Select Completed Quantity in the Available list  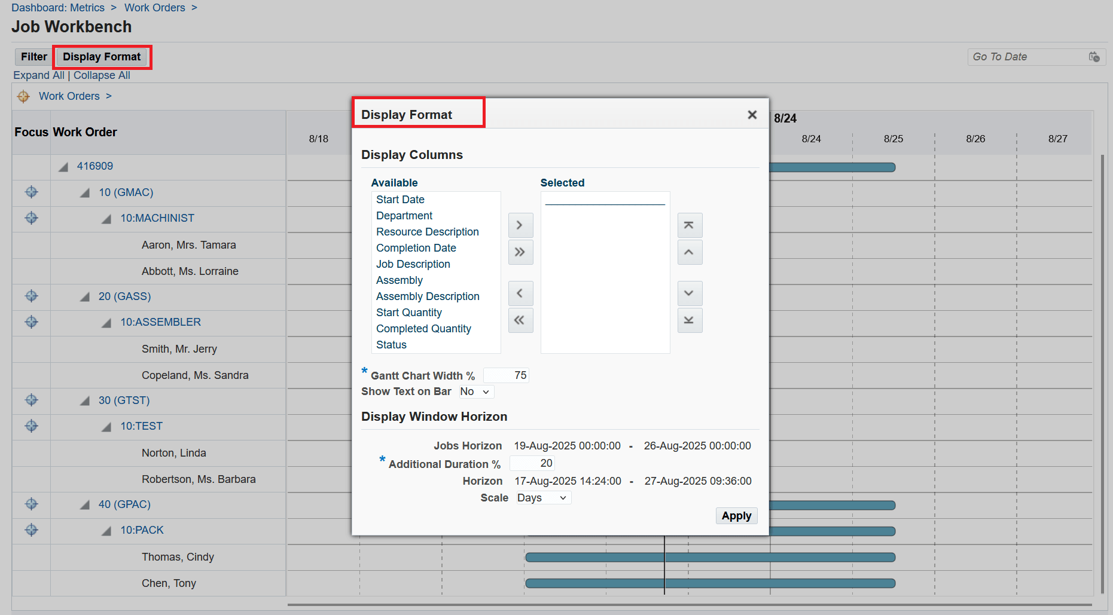click(x=423, y=328)
